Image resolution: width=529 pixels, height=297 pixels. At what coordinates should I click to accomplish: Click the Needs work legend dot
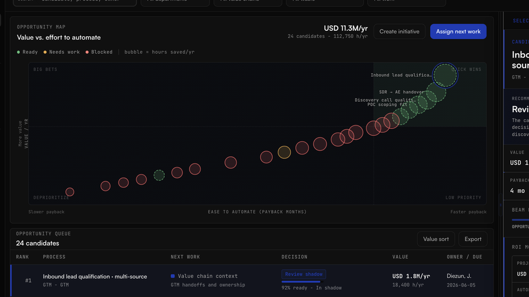45,52
